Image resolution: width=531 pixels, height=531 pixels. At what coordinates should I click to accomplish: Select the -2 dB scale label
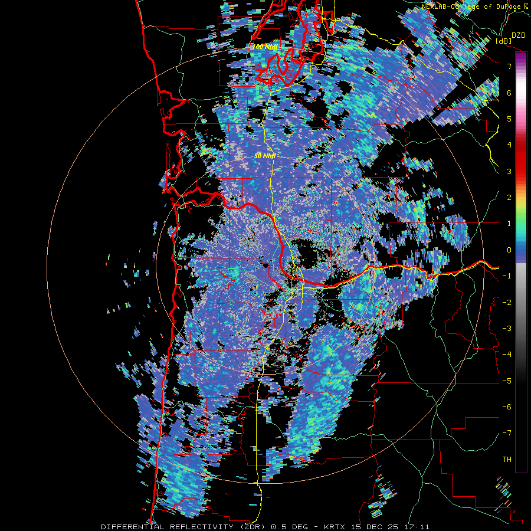coord(507,303)
